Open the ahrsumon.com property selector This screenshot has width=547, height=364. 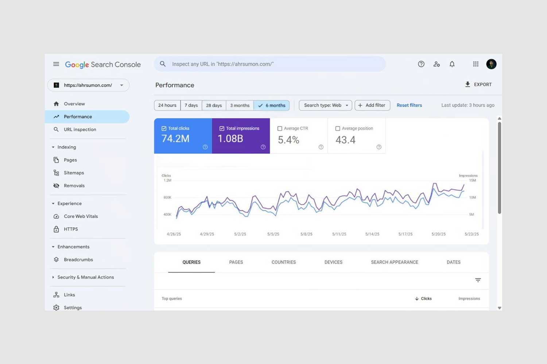click(x=89, y=85)
